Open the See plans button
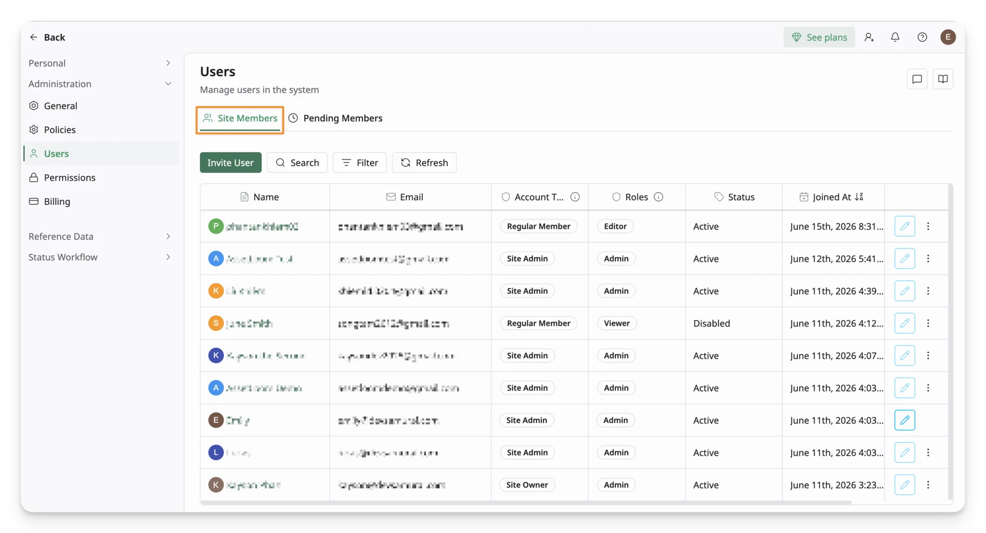Viewport: 986px width, 533px height. click(819, 37)
